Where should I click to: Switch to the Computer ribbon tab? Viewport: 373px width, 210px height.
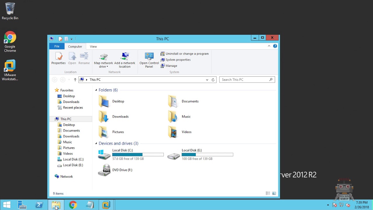point(75,46)
